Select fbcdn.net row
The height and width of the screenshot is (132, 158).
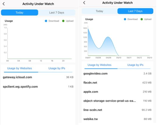pyautogui.click(x=117, y=83)
